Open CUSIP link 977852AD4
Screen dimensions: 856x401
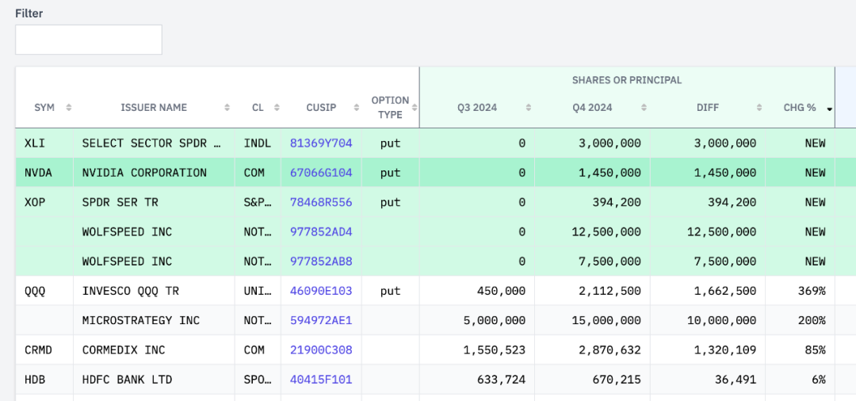321,231
